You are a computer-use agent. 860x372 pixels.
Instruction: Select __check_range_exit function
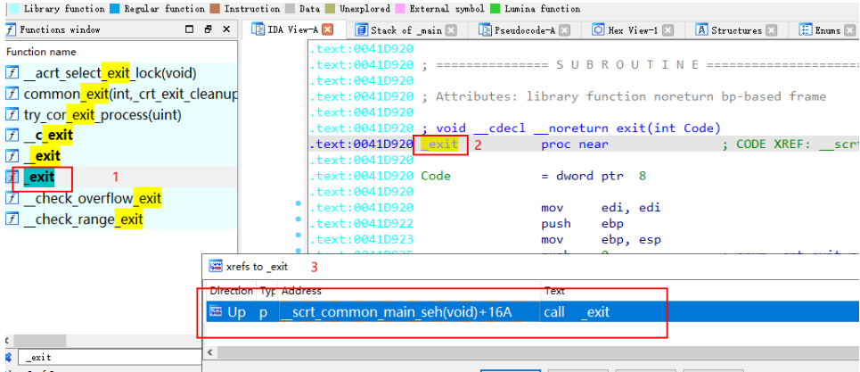121,219
